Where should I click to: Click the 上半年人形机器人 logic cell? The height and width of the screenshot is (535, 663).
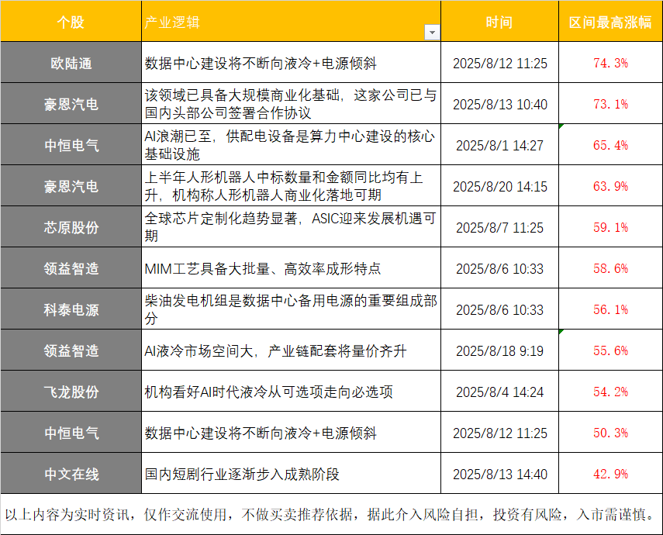pos(291,185)
